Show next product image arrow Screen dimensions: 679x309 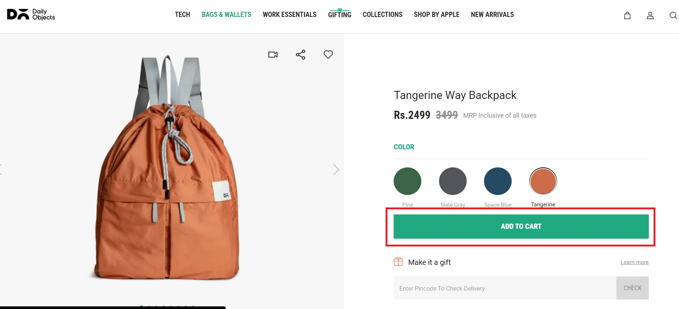[336, 169]
